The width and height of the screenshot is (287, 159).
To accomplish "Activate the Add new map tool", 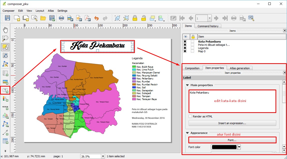I will [5, 73].
